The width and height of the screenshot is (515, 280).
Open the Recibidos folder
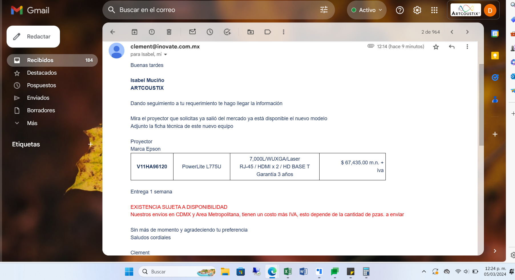(52, 60)
